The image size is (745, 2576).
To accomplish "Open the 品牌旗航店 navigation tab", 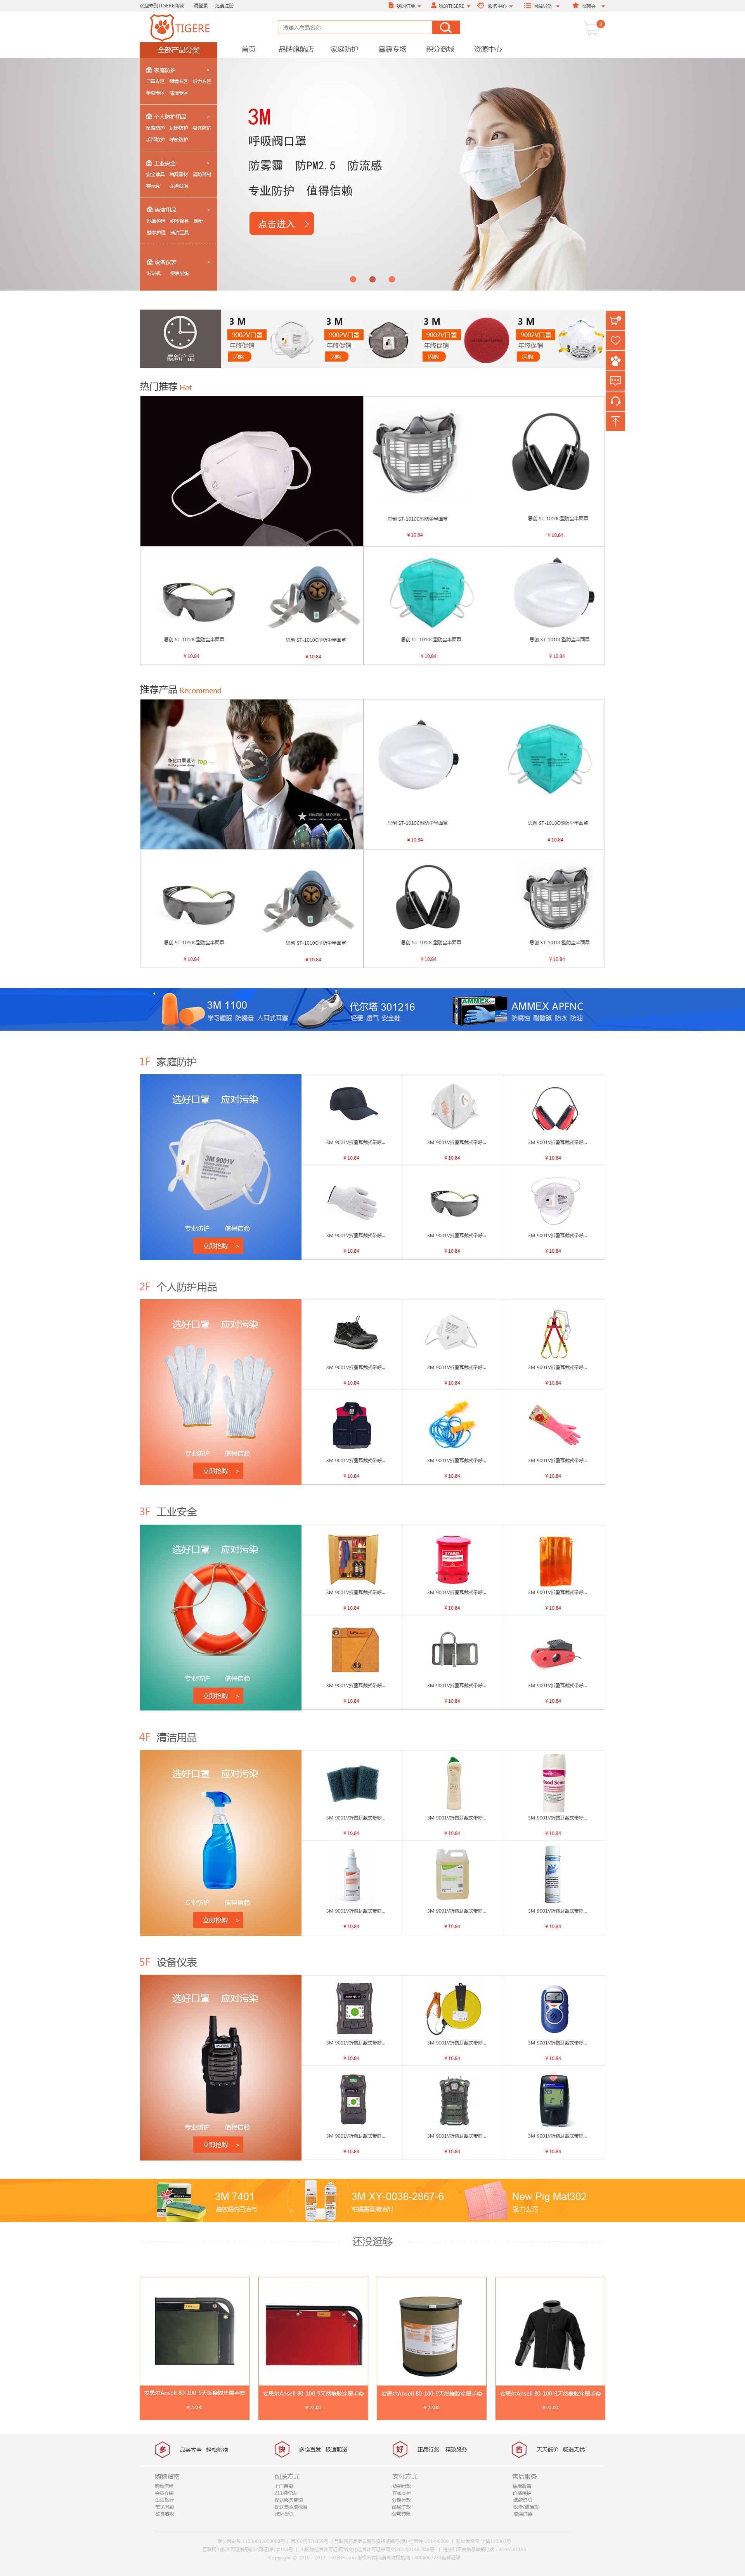I will (296, 49).
